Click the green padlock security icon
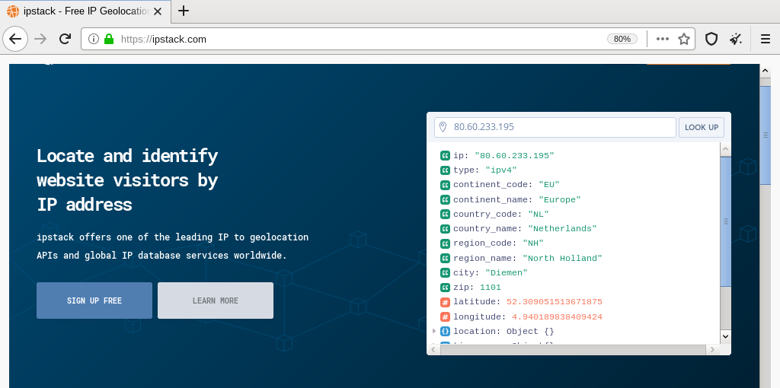 tap(109, 39)
